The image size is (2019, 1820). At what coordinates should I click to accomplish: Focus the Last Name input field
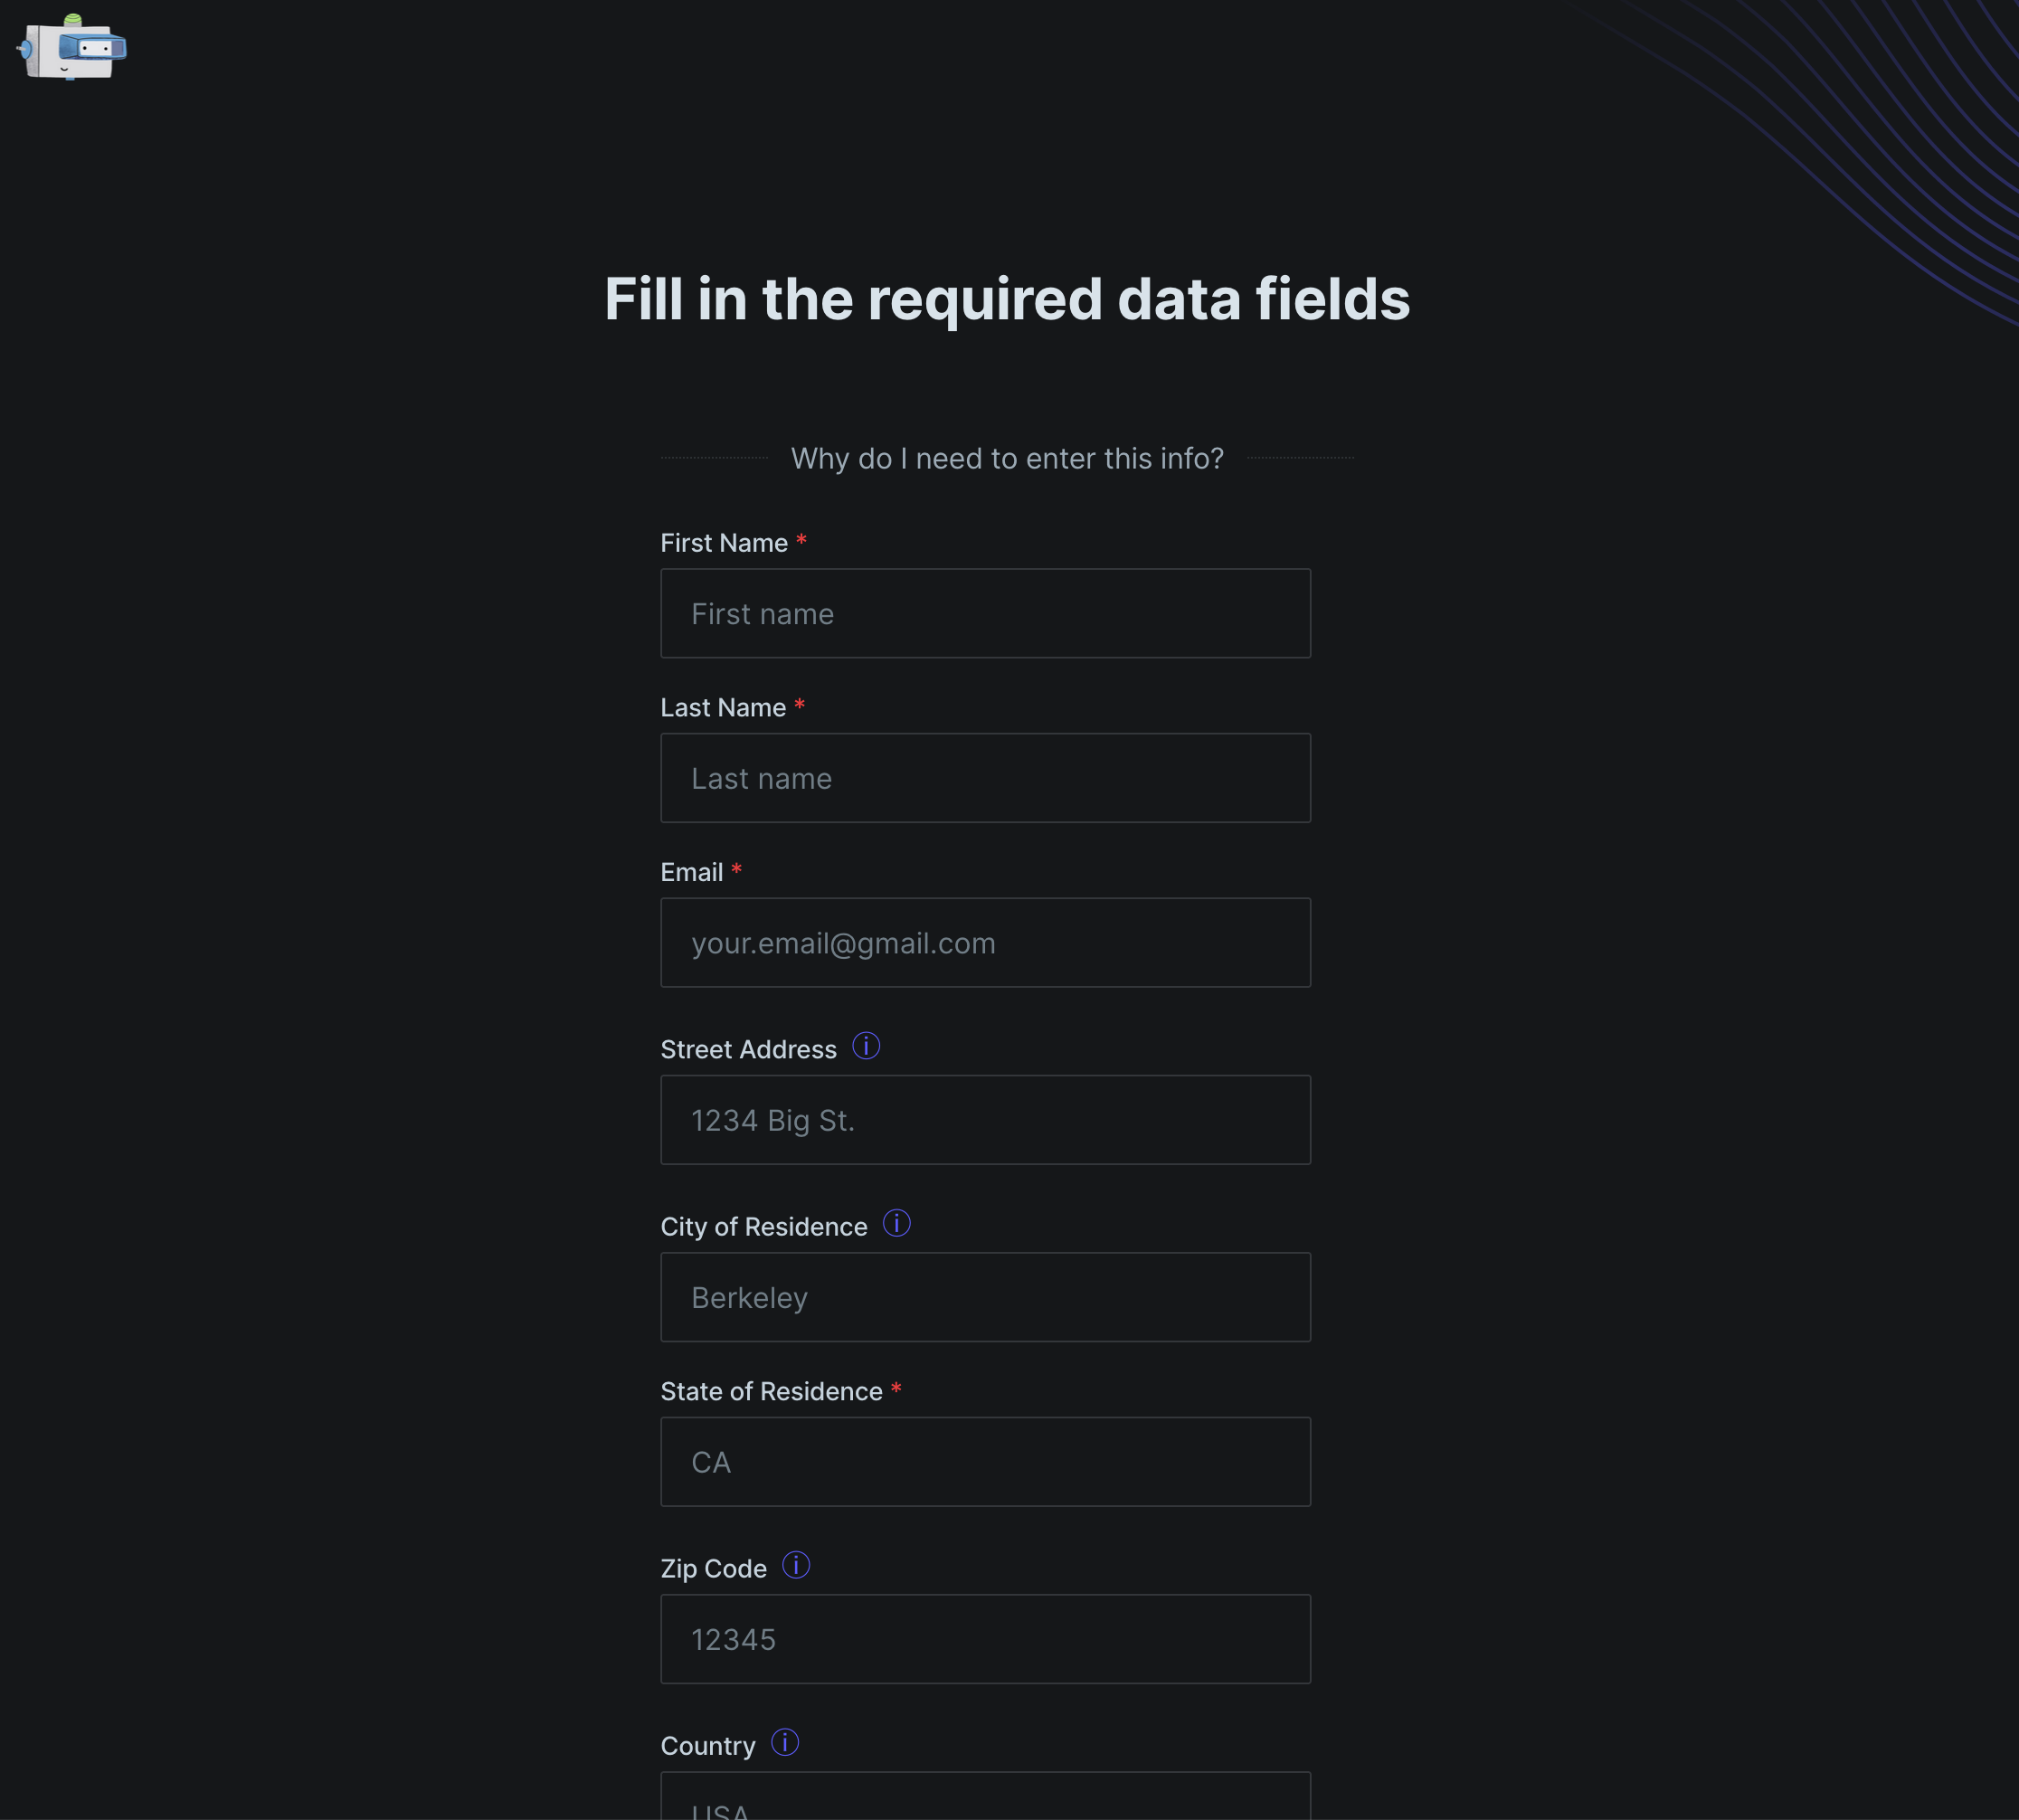point(984,778)
